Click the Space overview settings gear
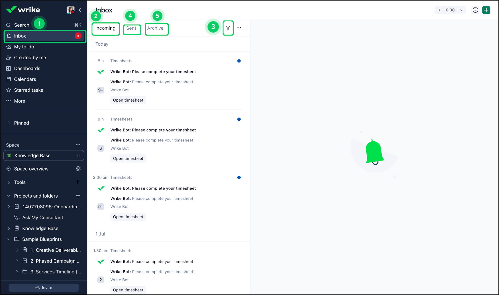 (x=78, y=169)
